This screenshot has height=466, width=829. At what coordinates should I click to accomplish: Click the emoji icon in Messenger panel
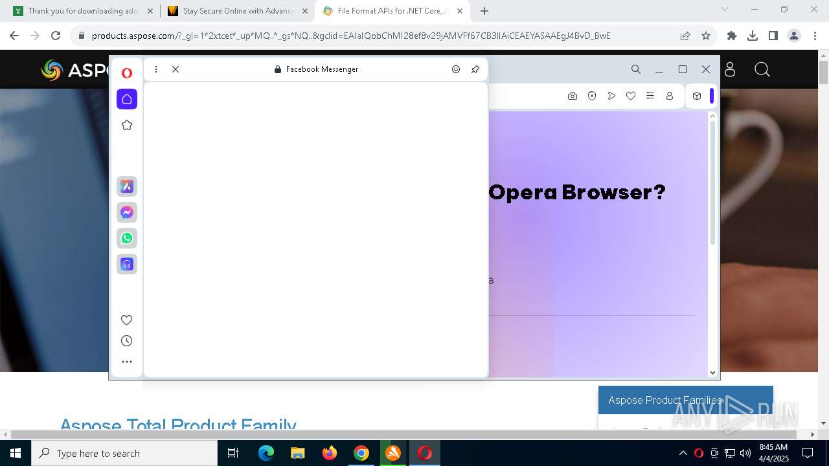456,69
